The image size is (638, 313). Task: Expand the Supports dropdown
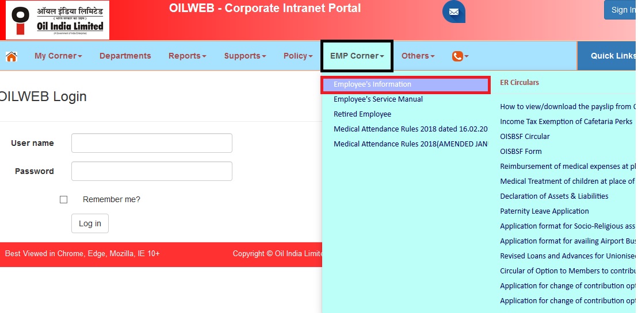[x=244, y=56]
